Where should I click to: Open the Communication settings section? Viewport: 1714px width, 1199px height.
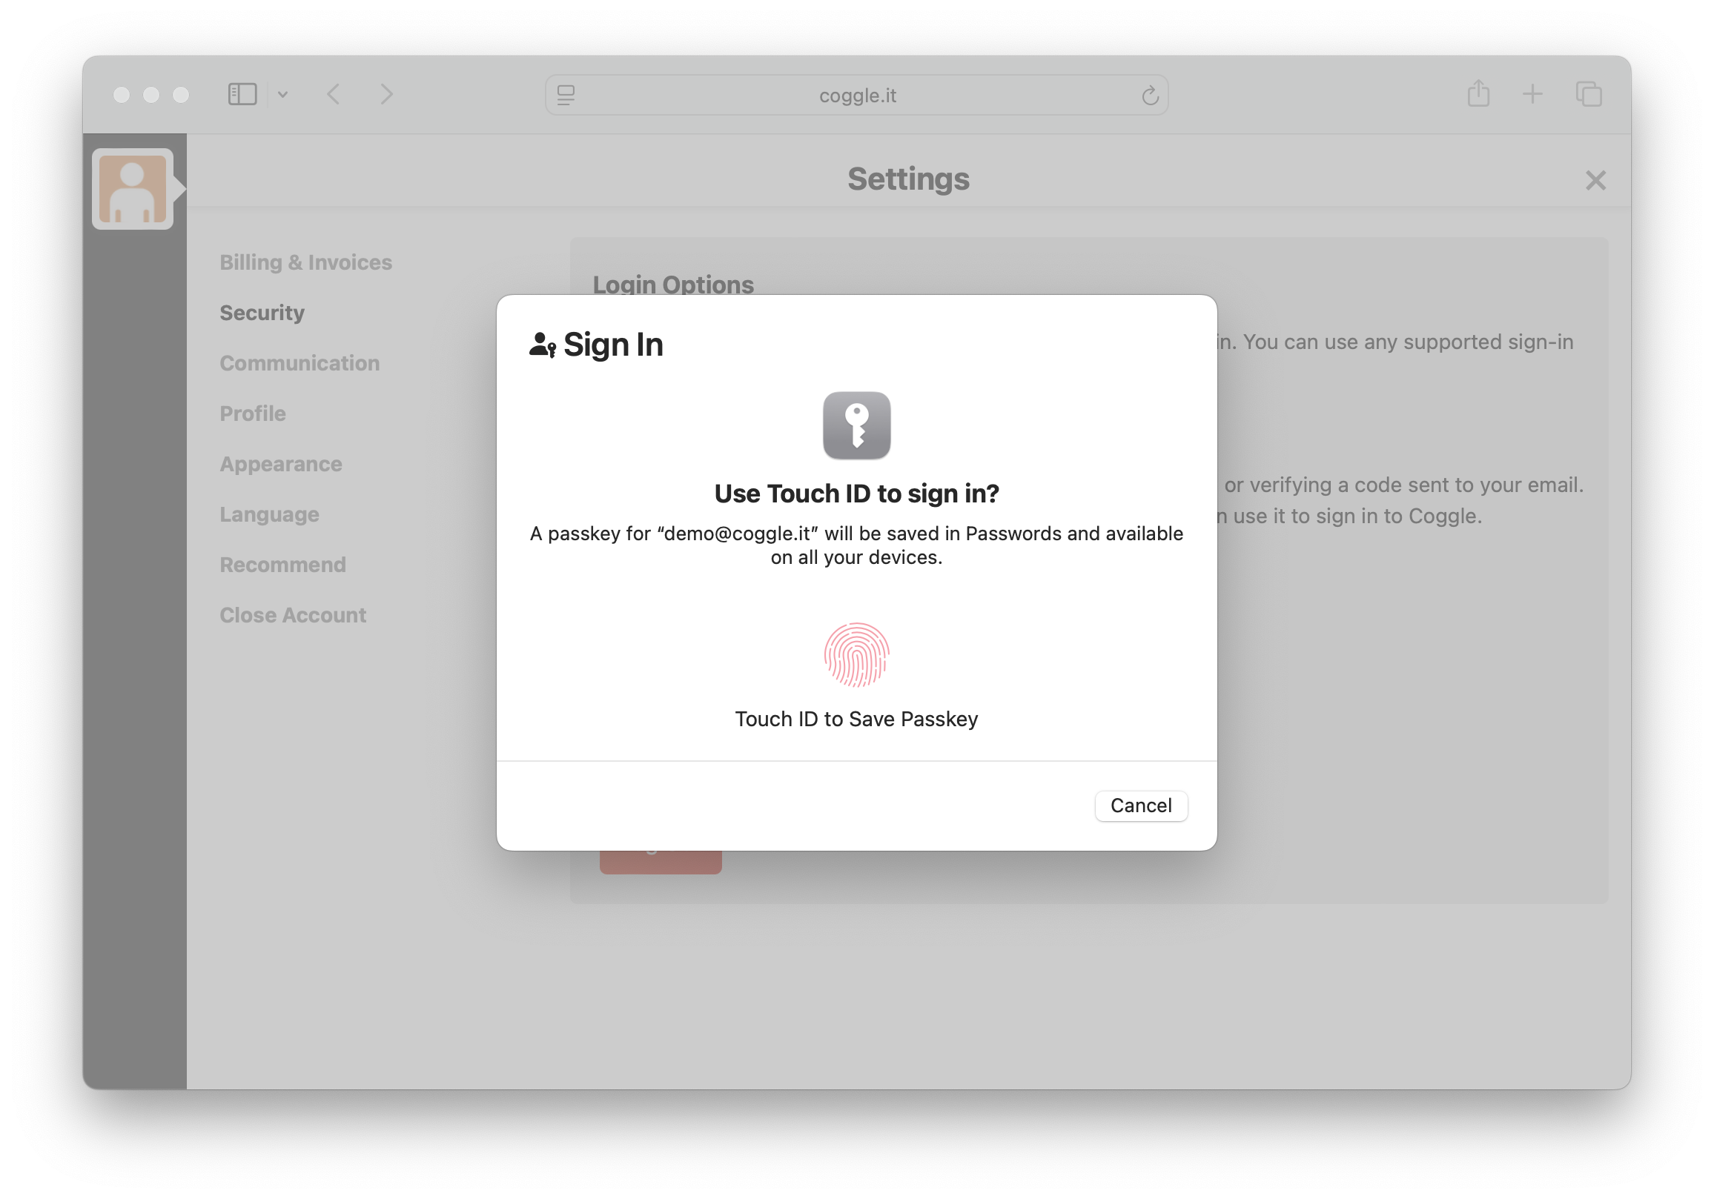[300, 362]
